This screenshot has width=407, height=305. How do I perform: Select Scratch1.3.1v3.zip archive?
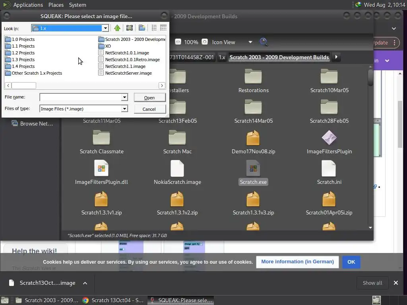[253, 204]
